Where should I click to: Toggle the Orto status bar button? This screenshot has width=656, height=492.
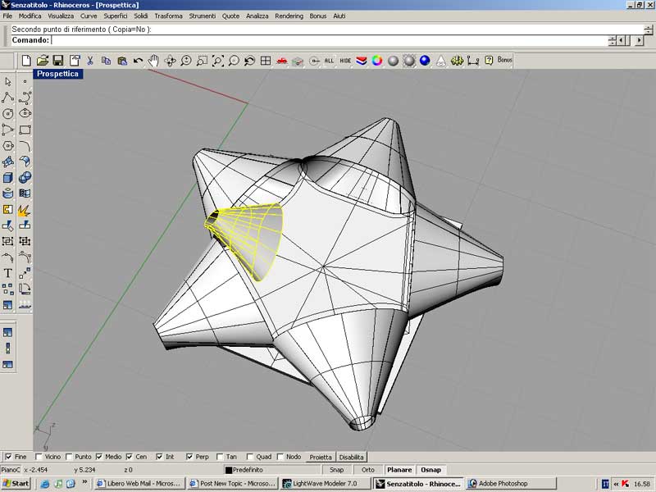tap(368, 470)
